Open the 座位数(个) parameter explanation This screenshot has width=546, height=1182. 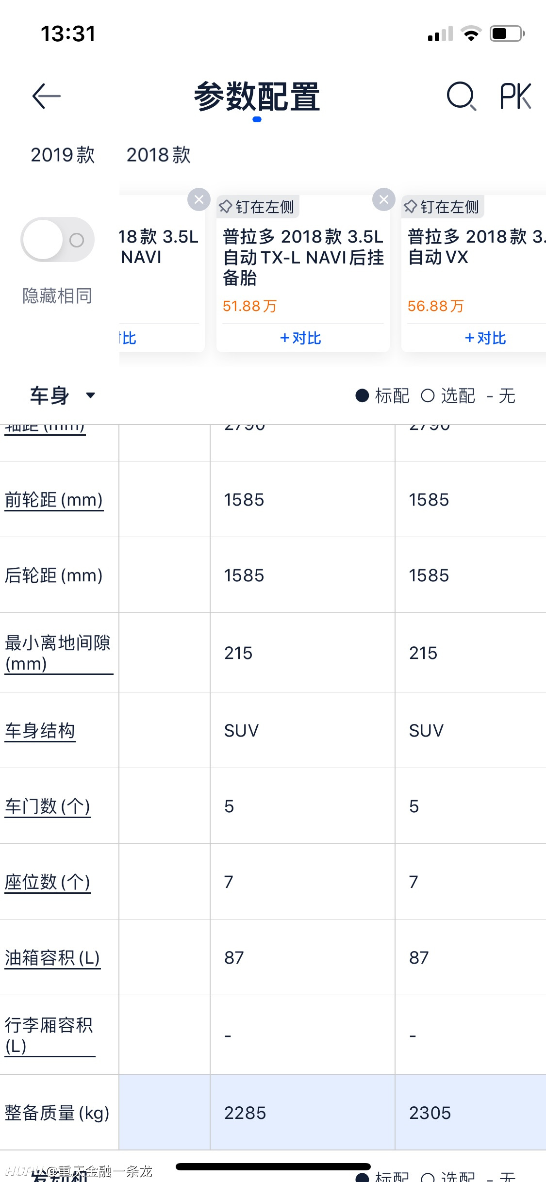tap(48, 882)
